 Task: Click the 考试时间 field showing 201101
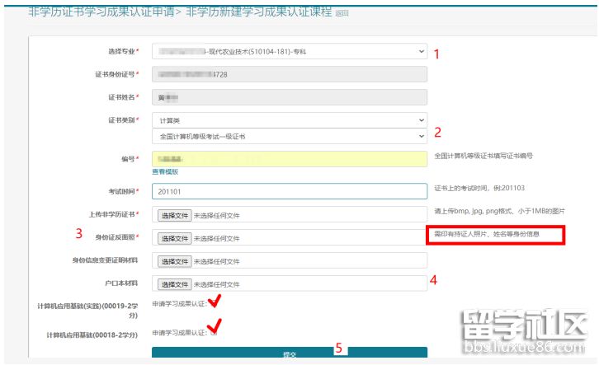[x=289, y=192]
